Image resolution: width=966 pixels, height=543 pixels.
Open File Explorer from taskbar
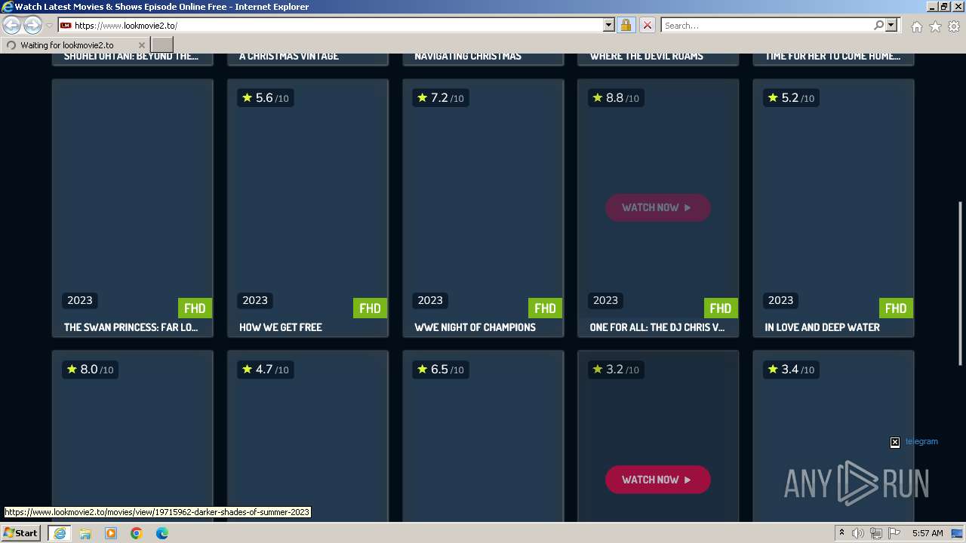(85, 533)
